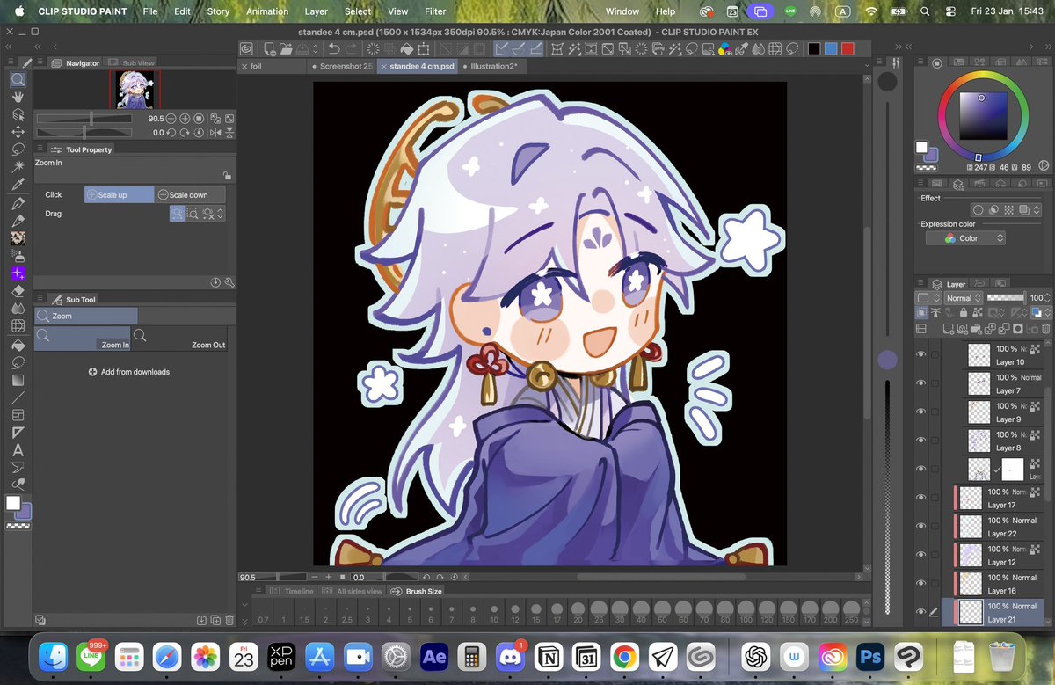Screen dimensions: 1055x685
Task: Open the Brush Size tab at bottom
Action: tap(418, 591)
